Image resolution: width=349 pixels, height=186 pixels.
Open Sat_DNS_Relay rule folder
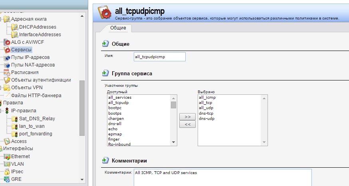click(37, 119)
